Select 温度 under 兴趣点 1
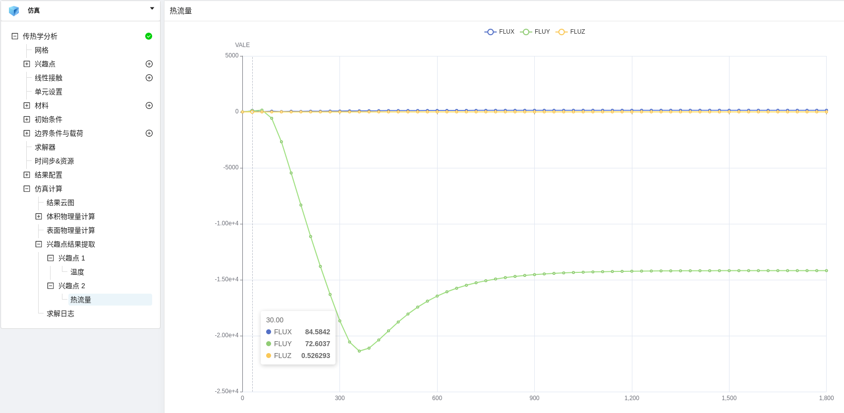 pos(77,272)
